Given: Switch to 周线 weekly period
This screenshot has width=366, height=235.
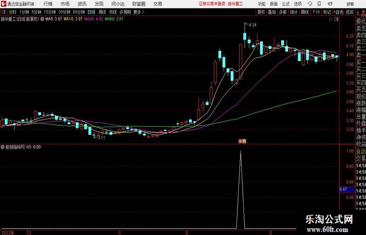Looking at the screenshot, I should 102,12.
